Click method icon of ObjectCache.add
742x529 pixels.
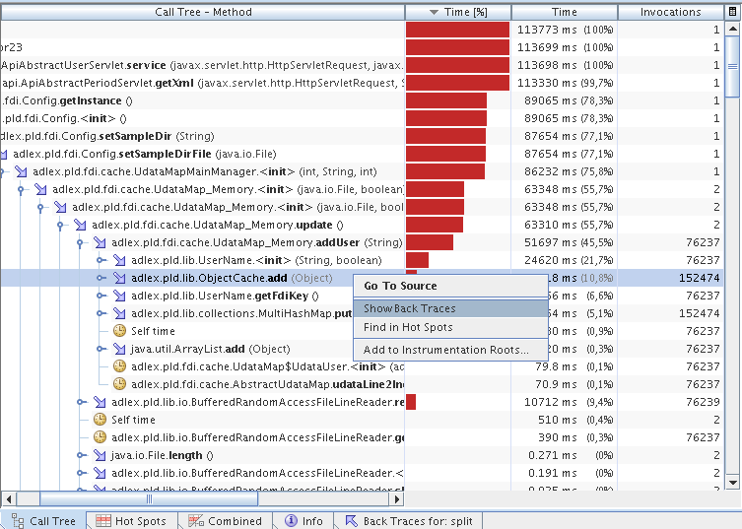pyautogui.click(x=119, y=278)
